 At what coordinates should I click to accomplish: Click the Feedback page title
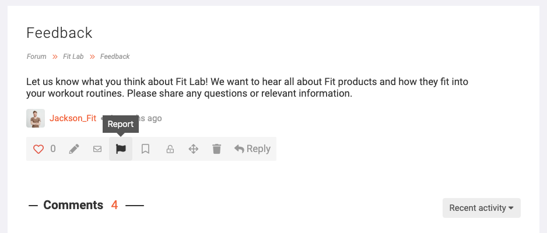click(59, 33)
